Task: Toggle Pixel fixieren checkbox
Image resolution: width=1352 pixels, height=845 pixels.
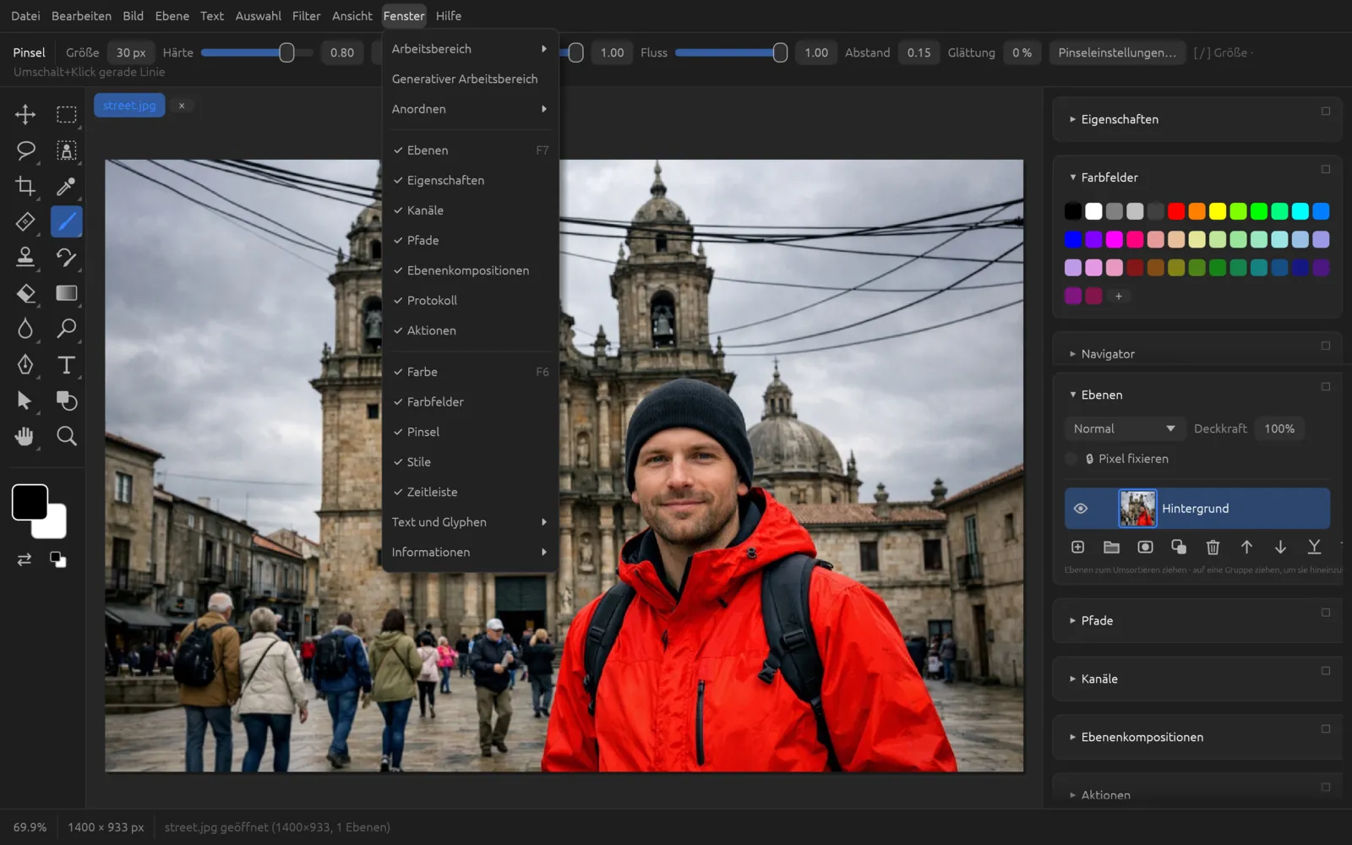Action: click(x=1071, y=459)
